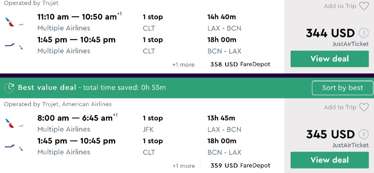Click the airline logo on the first 1:45 pm return
Screen dimensions: 374x173
14,45
